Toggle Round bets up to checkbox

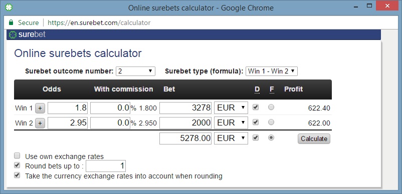17,165
